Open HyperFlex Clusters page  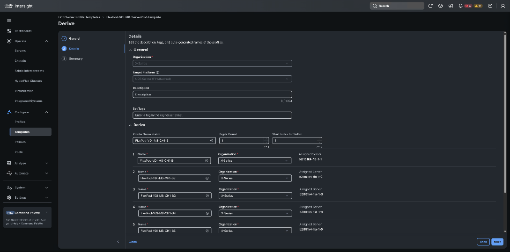point(28,81)
